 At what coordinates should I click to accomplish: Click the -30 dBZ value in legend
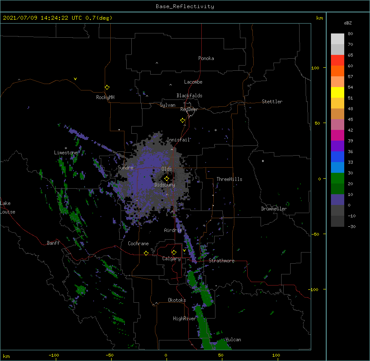tap(352, 226)
